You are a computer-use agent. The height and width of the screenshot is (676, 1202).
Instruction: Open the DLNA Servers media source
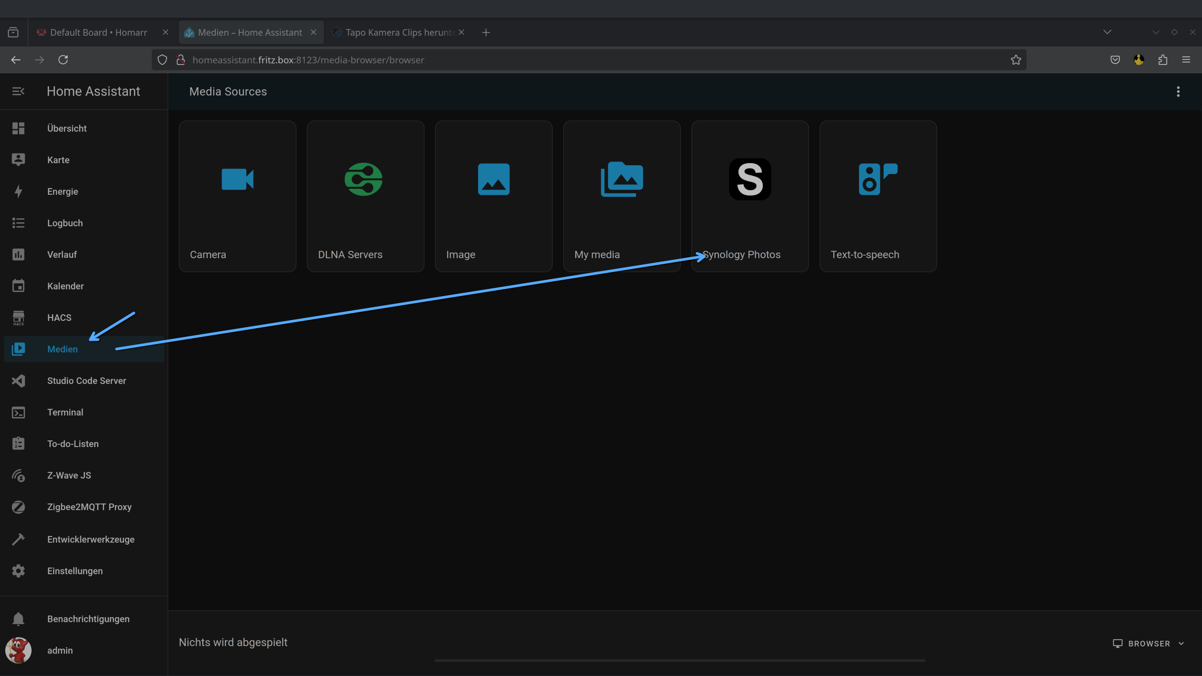[365, 196]
